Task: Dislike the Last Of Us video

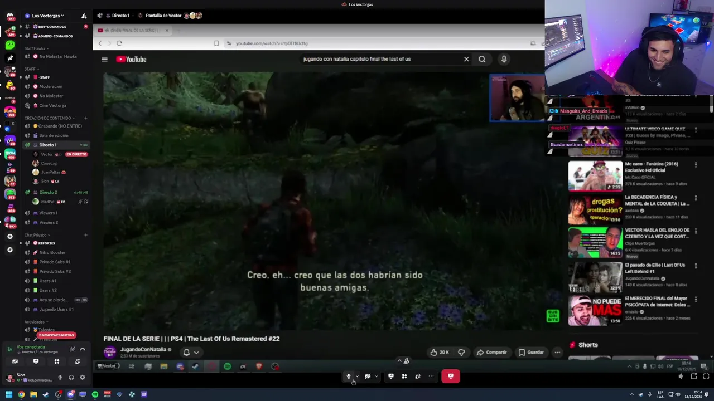Action: tap(461, 353)
